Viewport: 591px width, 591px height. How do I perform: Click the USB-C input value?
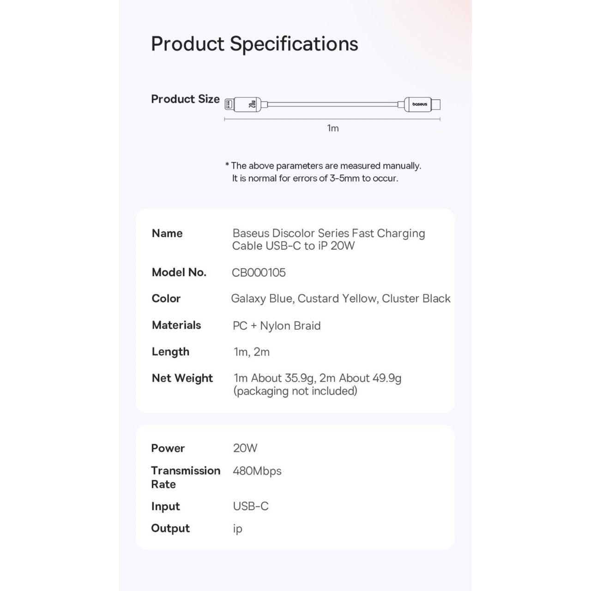[251, 506]
